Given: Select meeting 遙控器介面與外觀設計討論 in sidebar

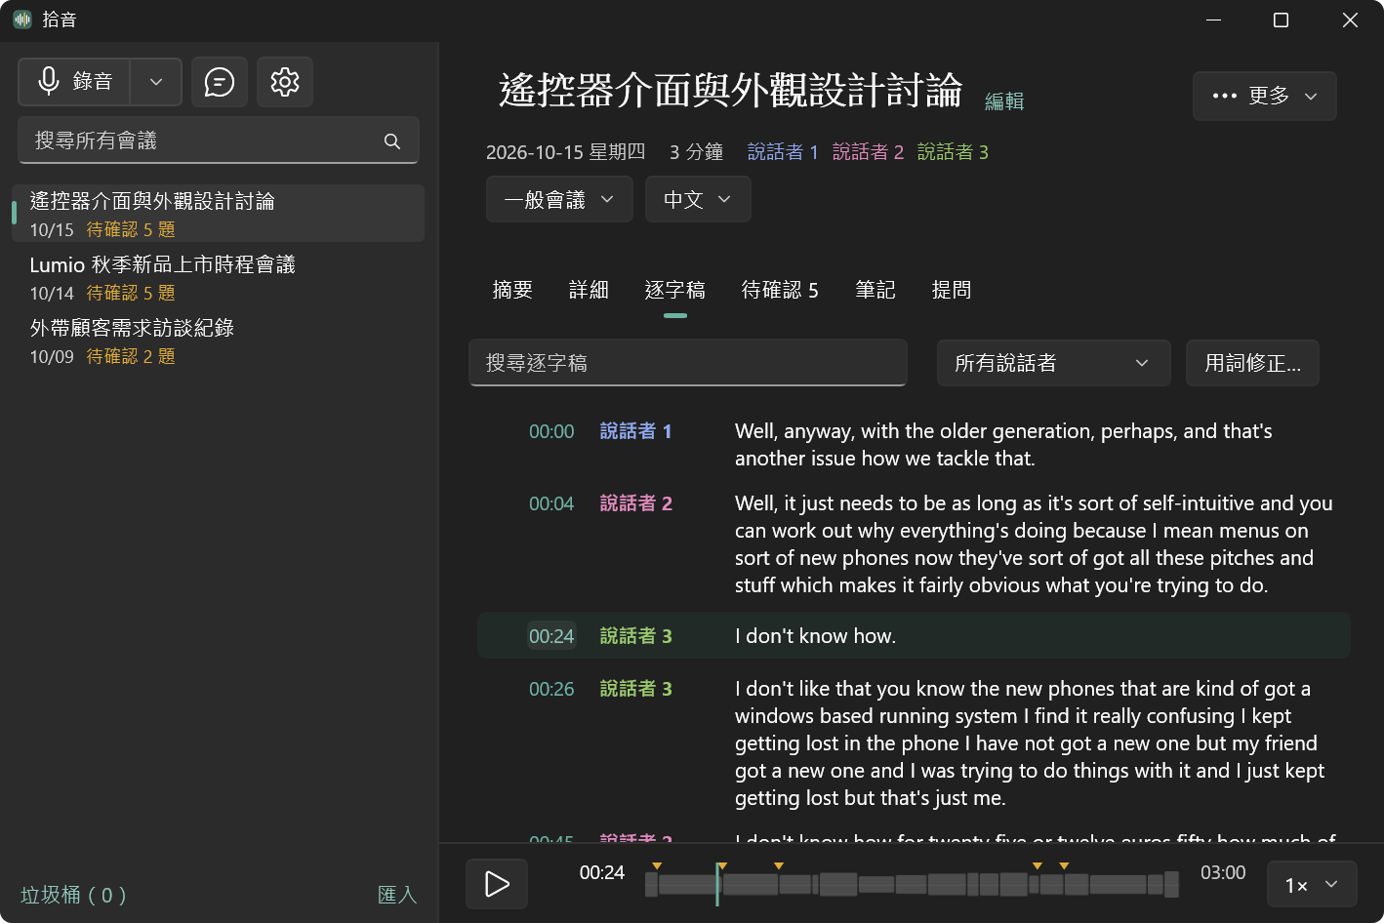Looking at the screenshot, I should (218, 213).
